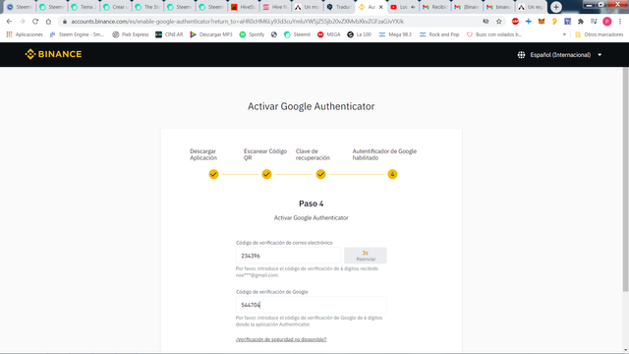The width and height of the screenshot is (629, 354).
Task: Click the Clave de recuperación step checkmark
Action: (320, 174)
